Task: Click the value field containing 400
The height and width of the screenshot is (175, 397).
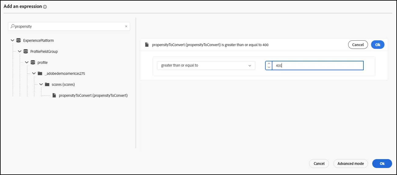Action: click(x=318, y=66)
